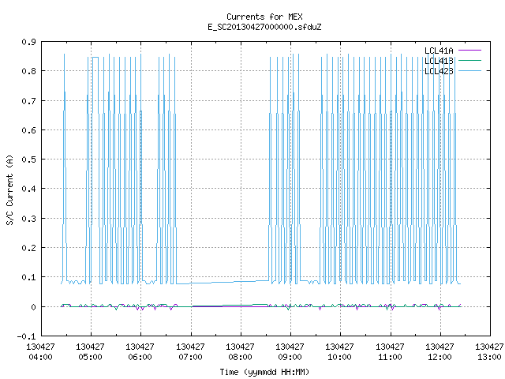Click the green LCL413 legend line sample
The height and width of the screenshot is (379, 505).
click(469, 60)
